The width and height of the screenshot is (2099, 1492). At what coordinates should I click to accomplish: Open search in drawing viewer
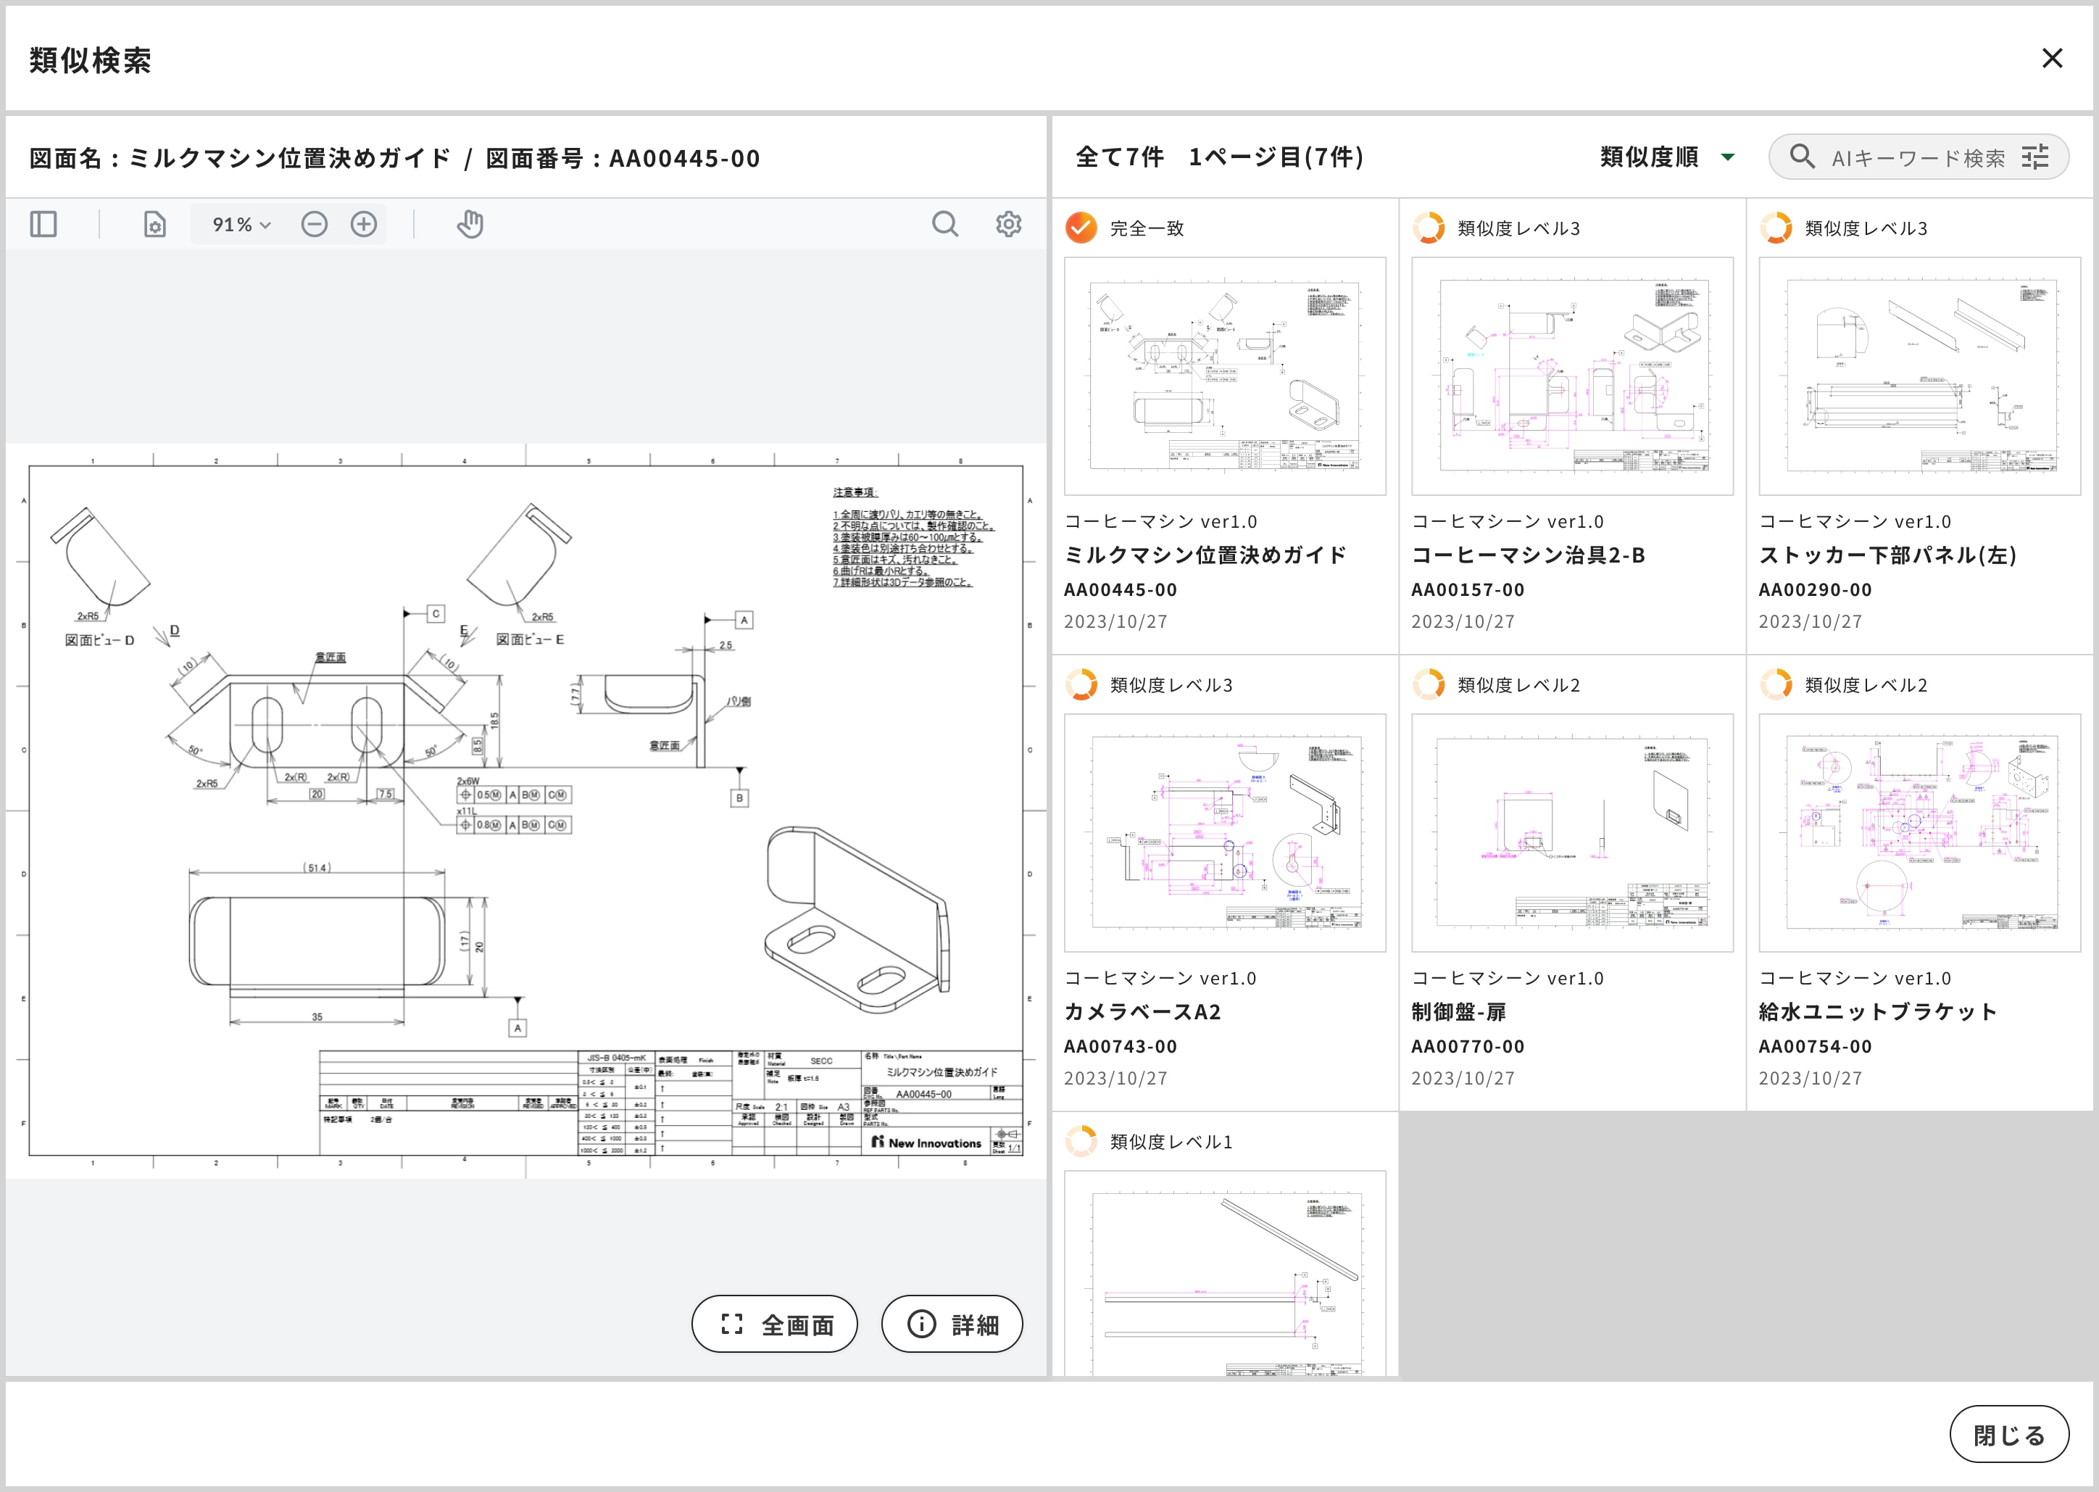click(944, 224)
